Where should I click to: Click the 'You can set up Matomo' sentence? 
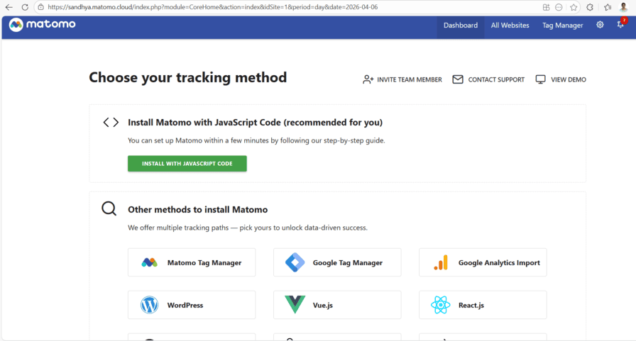point(256,140)
